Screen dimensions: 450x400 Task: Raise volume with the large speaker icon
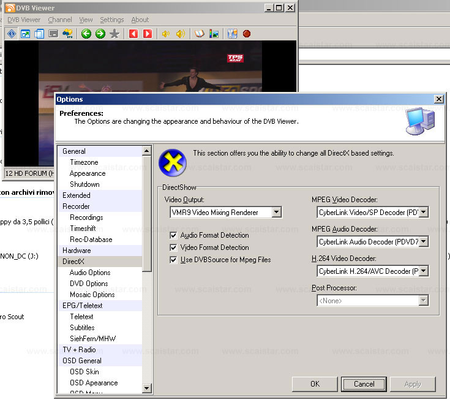pos(181,34)
